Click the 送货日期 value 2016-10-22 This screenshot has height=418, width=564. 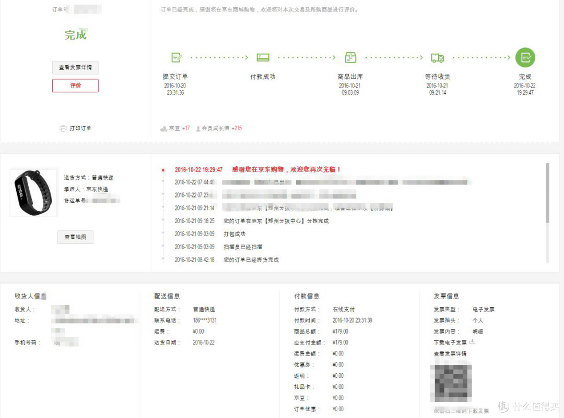(x=204, y=342)
